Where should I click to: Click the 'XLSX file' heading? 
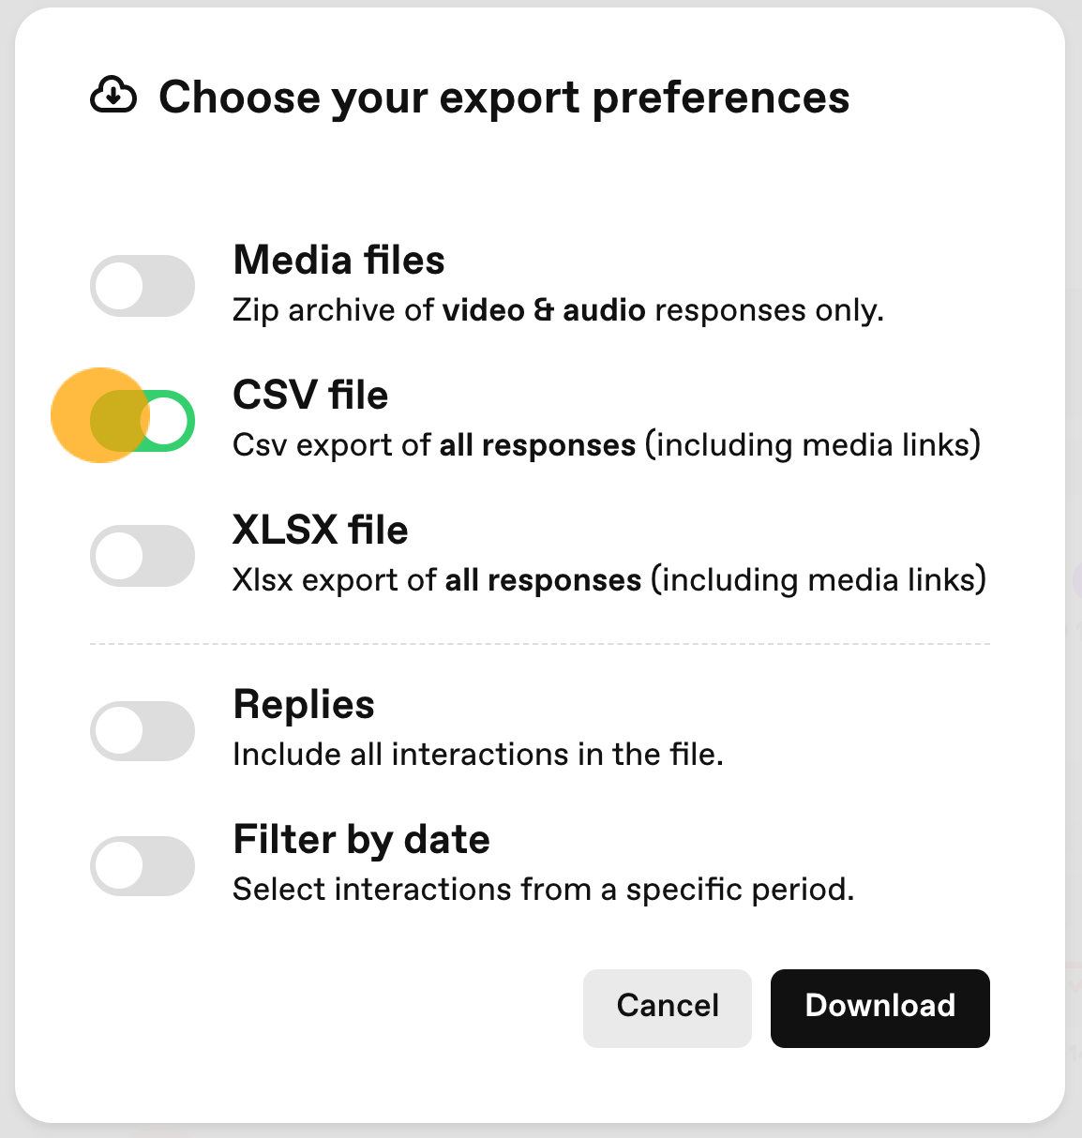point(321,530)
